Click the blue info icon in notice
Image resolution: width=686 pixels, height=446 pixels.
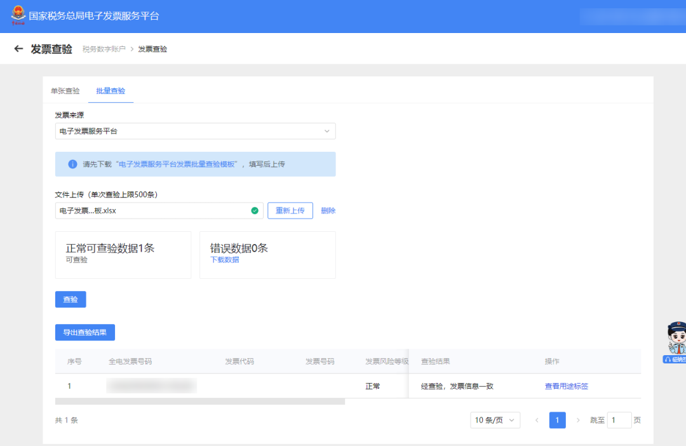point(72,164)
